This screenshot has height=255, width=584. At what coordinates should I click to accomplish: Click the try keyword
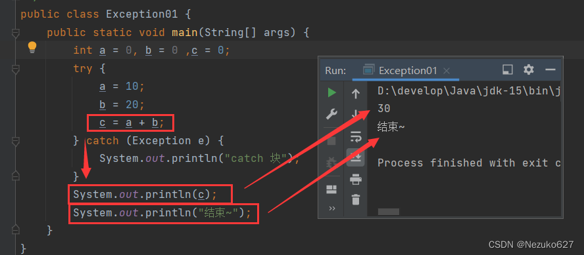point(83,69)
